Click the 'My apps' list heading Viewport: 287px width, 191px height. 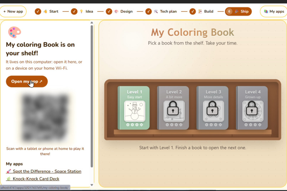[14, 164]
